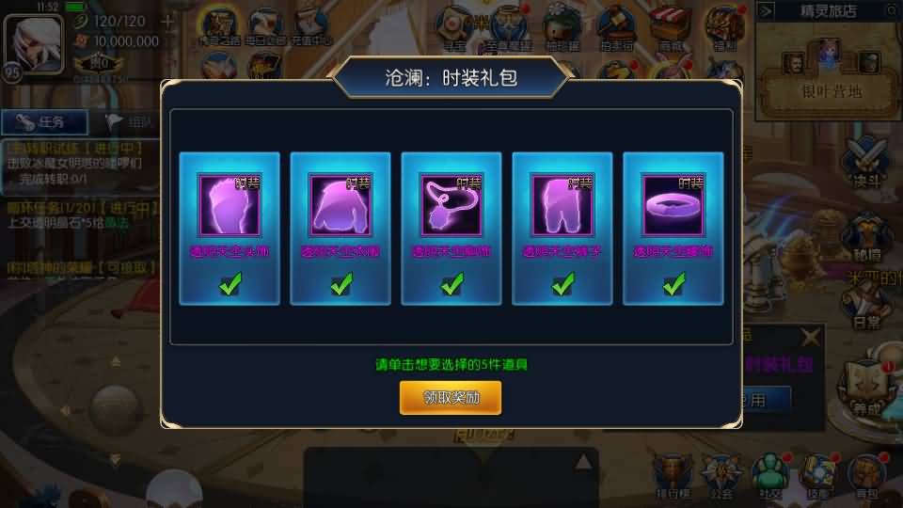Click the 领取奖励 claim reward button
903x508 pixels.
[451, 397]
